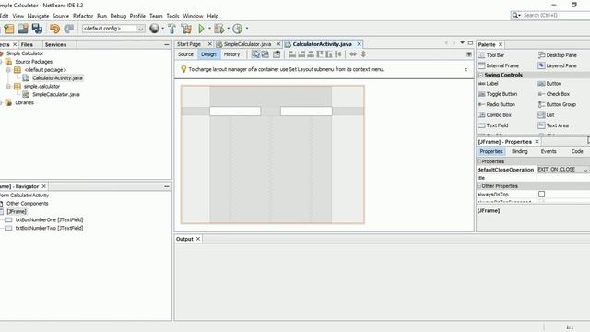Image resolution: width=590 pixels, height=332 pixels.
Task: Dismiss the layout manager hint bar
Action: click(466, 70)
